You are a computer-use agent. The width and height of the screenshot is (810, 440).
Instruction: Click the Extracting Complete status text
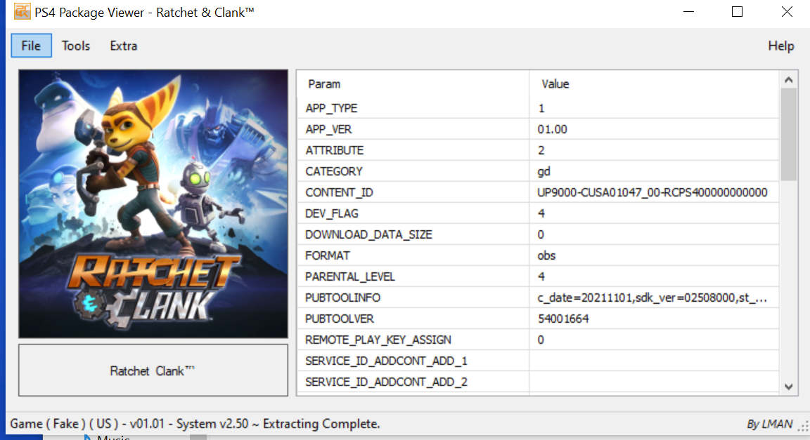(321, 424)
